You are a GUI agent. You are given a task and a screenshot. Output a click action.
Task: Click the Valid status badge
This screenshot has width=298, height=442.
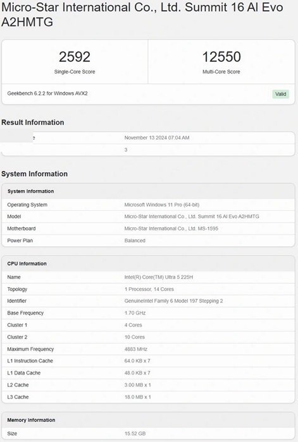280,94
